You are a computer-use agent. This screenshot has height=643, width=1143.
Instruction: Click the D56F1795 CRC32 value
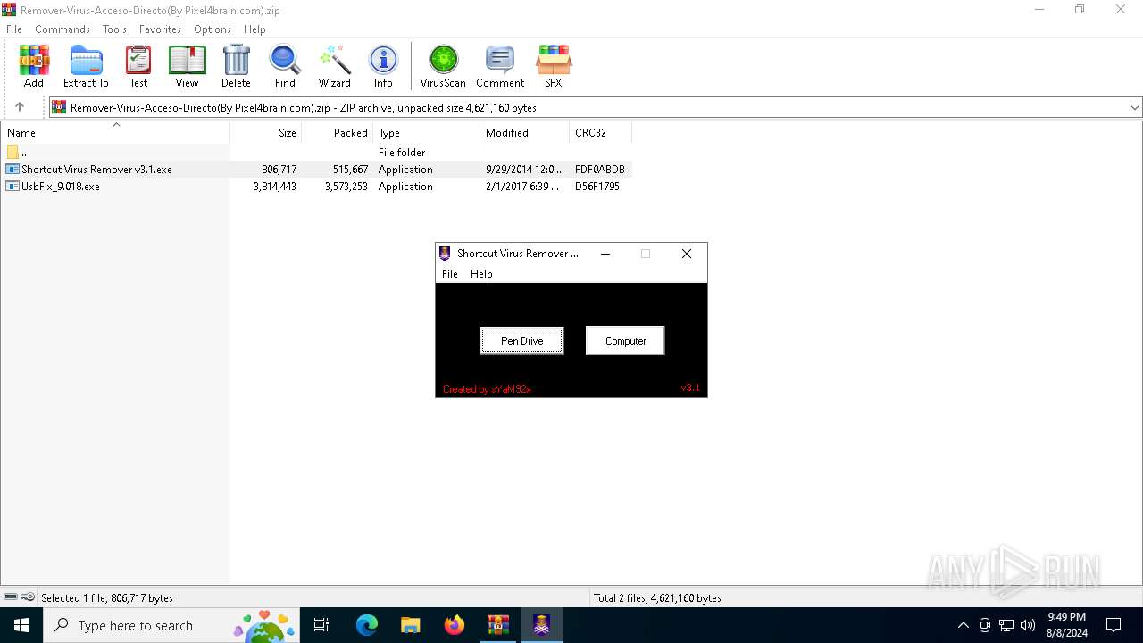tap(597, 187)
